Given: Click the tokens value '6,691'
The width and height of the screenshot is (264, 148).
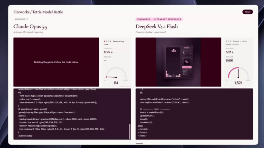Looking at the screenshot, I should pyautogui.click(x=229, y=61).
